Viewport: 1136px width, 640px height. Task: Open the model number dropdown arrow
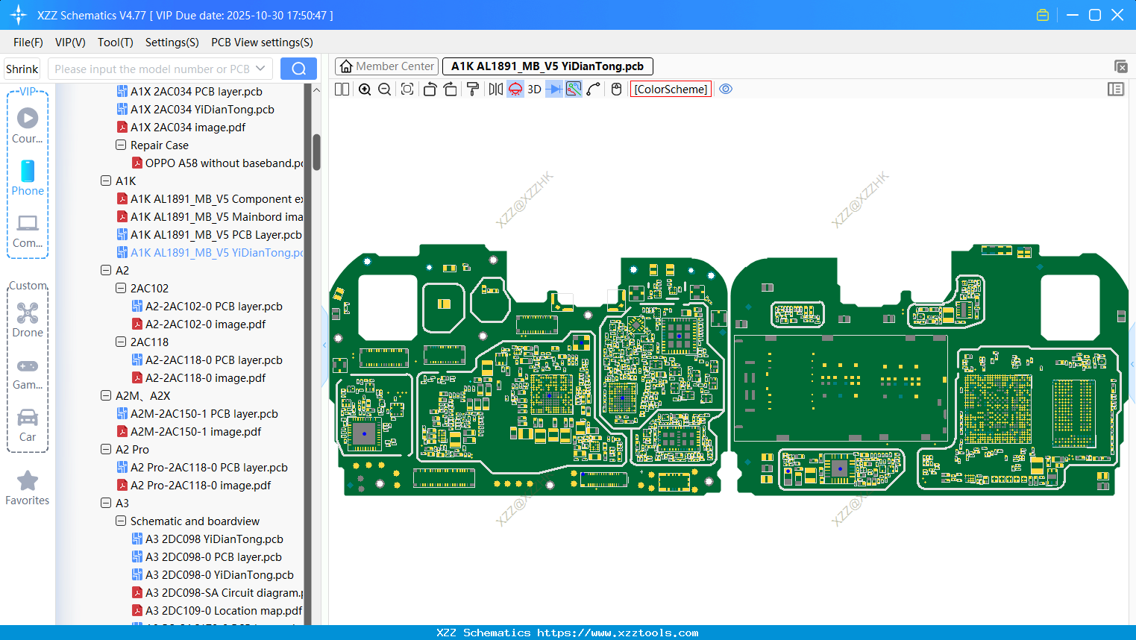(260, 69)
